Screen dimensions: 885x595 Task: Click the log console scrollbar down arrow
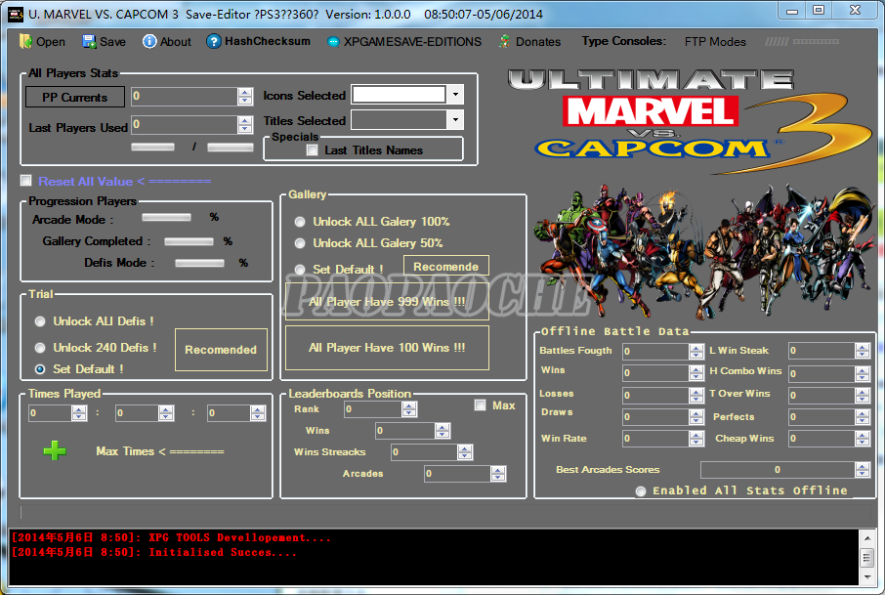[x=867, y=577]
